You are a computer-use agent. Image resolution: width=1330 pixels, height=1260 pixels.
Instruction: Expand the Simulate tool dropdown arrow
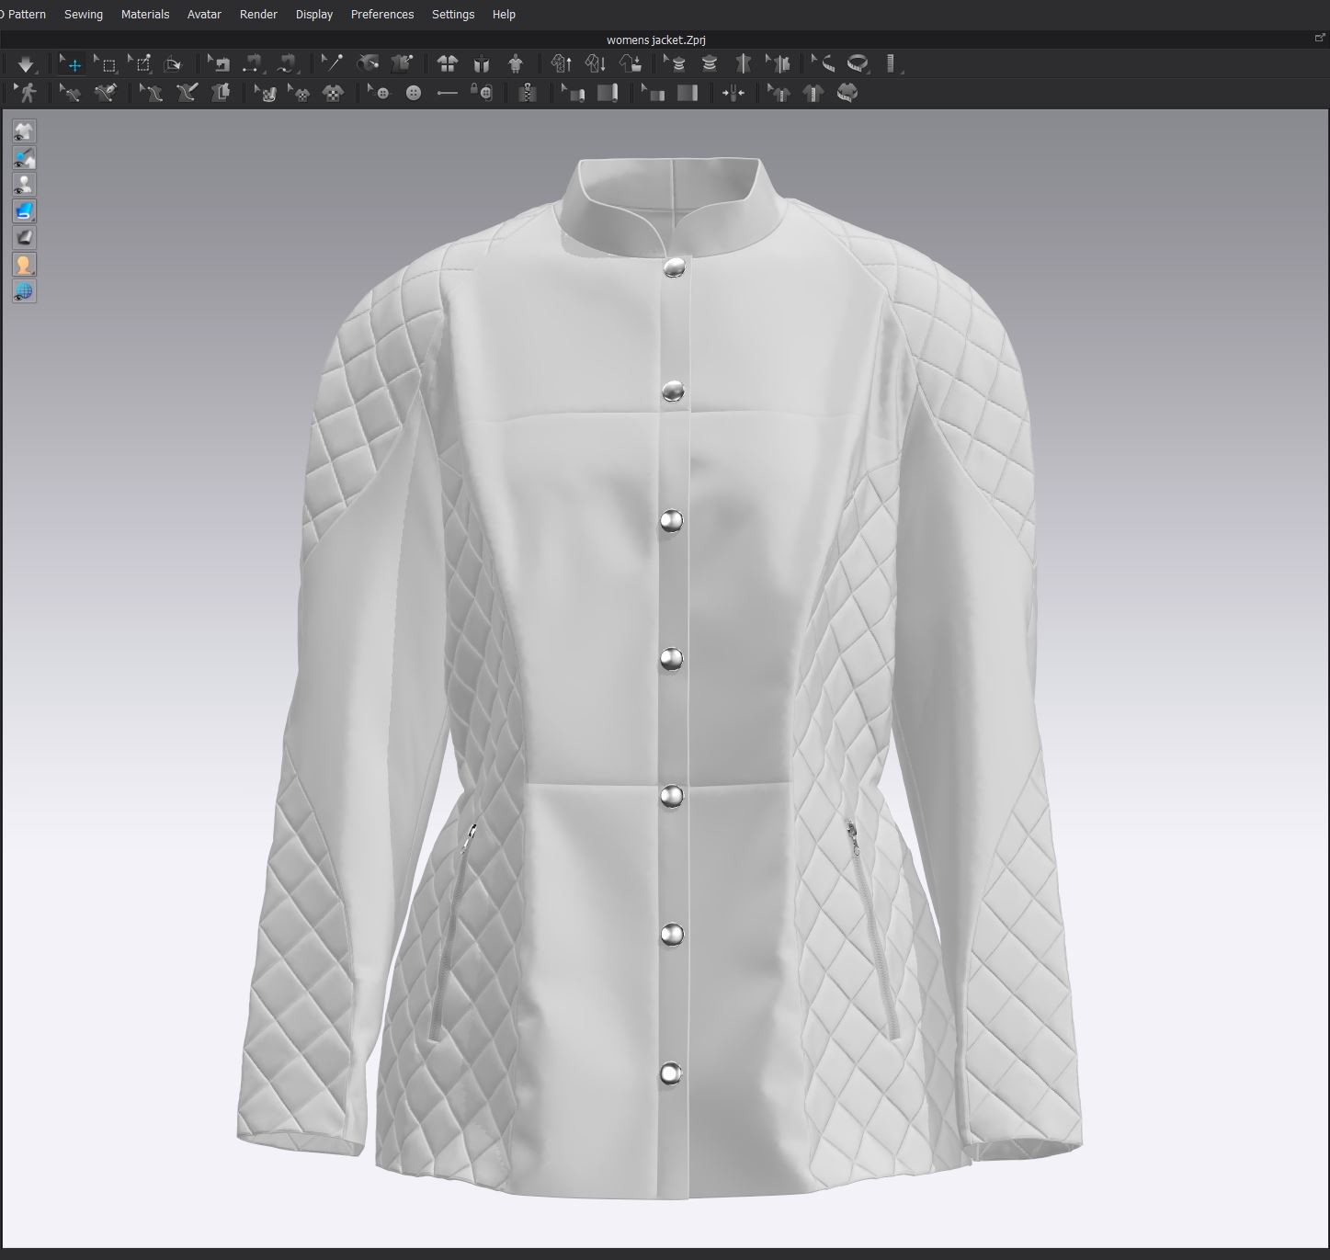coord(39,74)
